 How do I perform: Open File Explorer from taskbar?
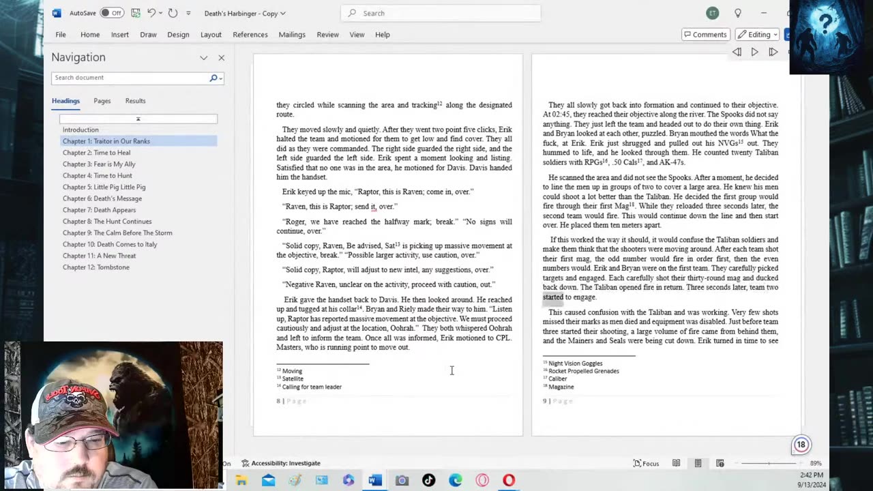241,481
